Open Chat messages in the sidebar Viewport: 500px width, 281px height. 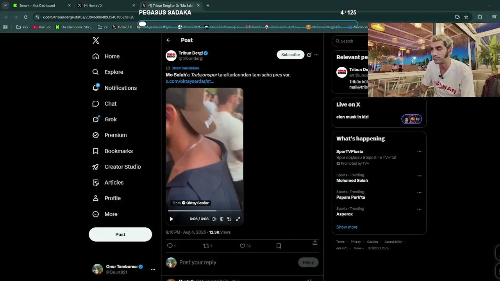(x=104, y=103)
